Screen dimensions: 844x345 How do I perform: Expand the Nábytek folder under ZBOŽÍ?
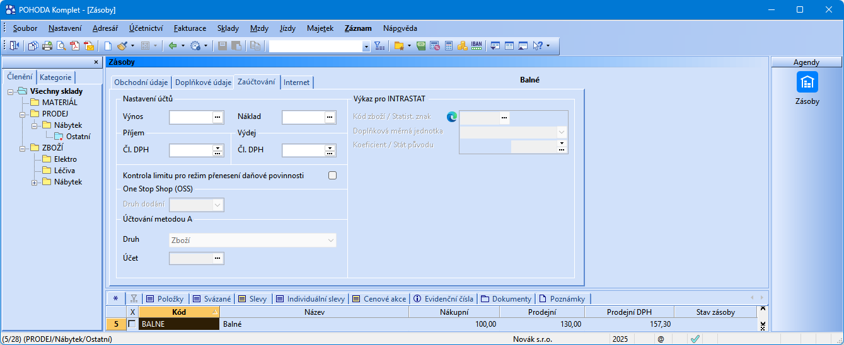(35, 183)
